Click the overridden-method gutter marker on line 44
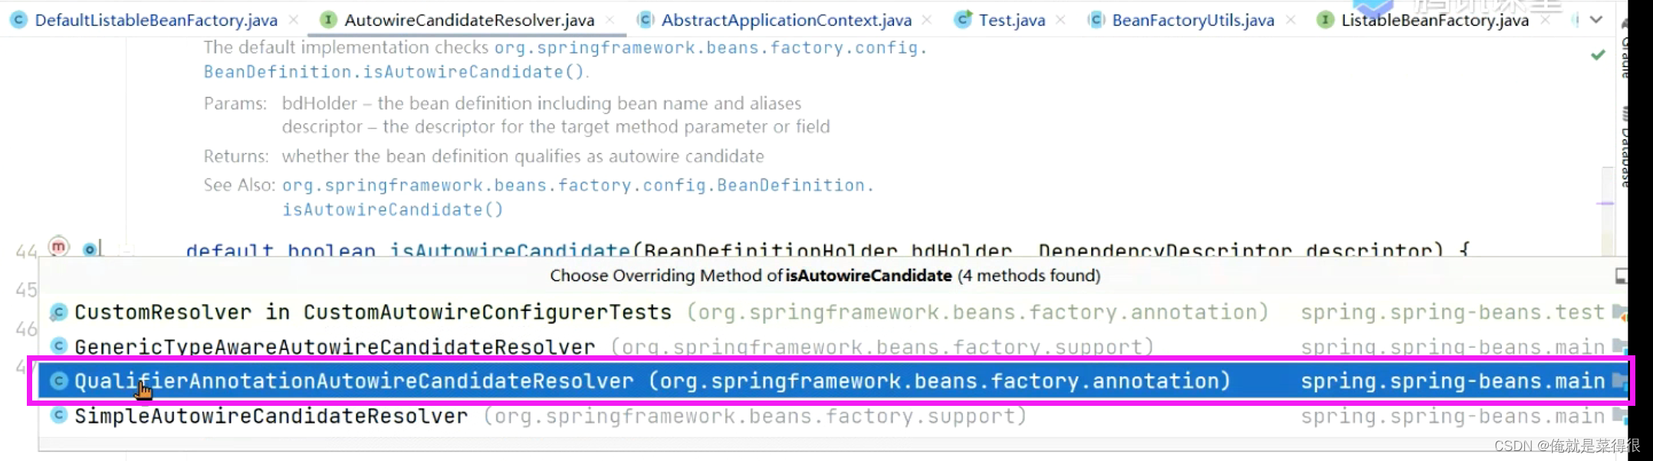Screen dimensions: 1653x461 point(90,249)
